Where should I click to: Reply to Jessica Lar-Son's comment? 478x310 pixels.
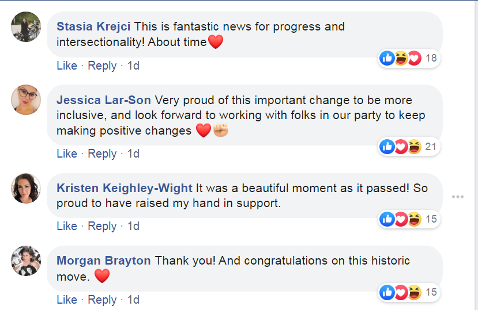pos(102,154)
